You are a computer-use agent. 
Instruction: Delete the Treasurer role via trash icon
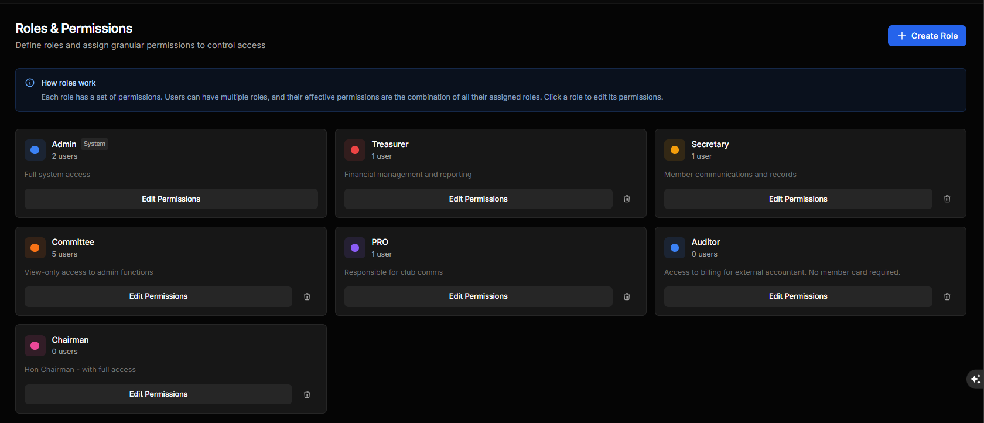click(x=627, y=199)
